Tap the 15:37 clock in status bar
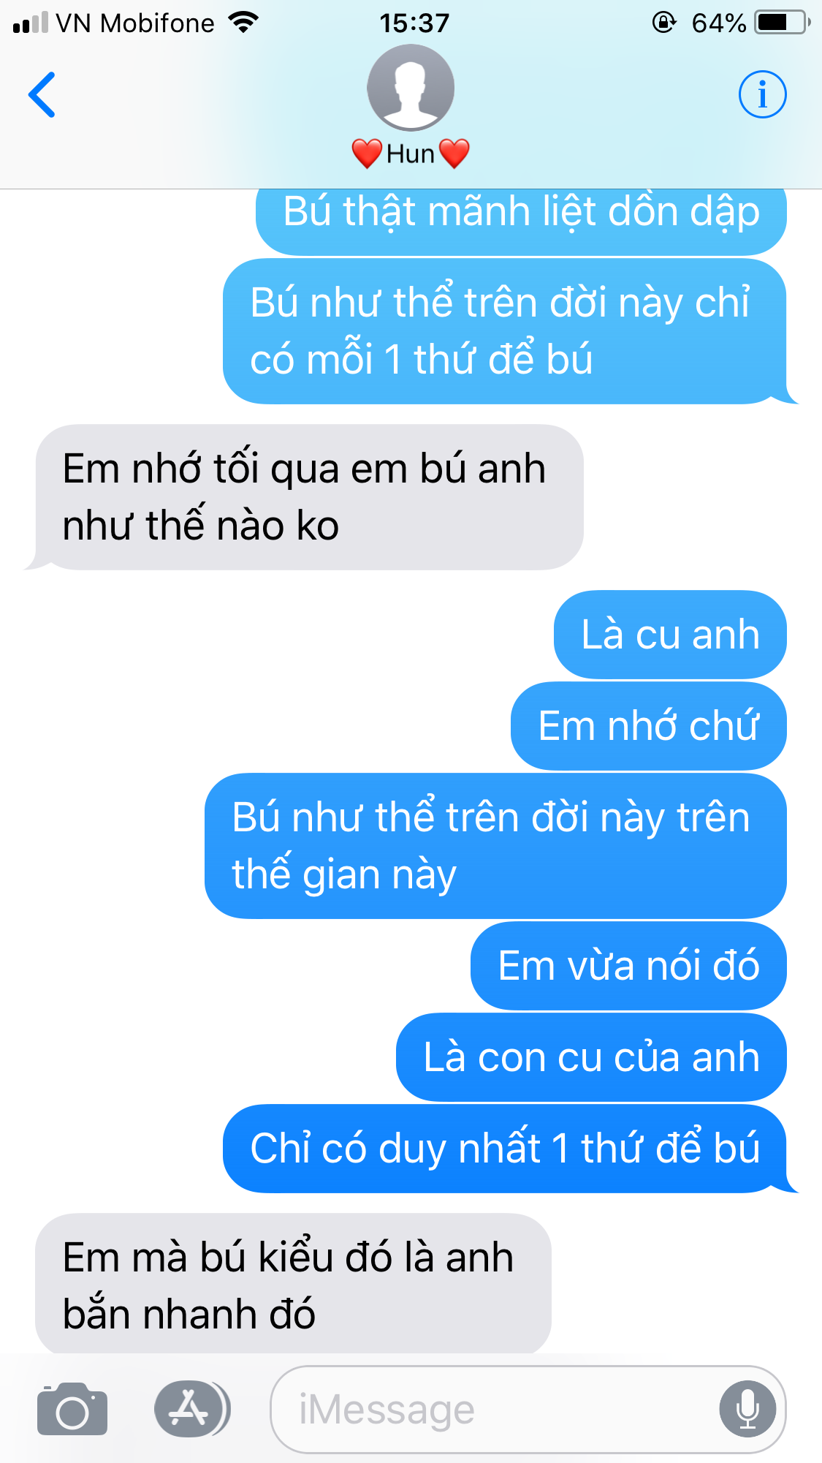This screenshot has width=822, height=1463. [414, 23]
